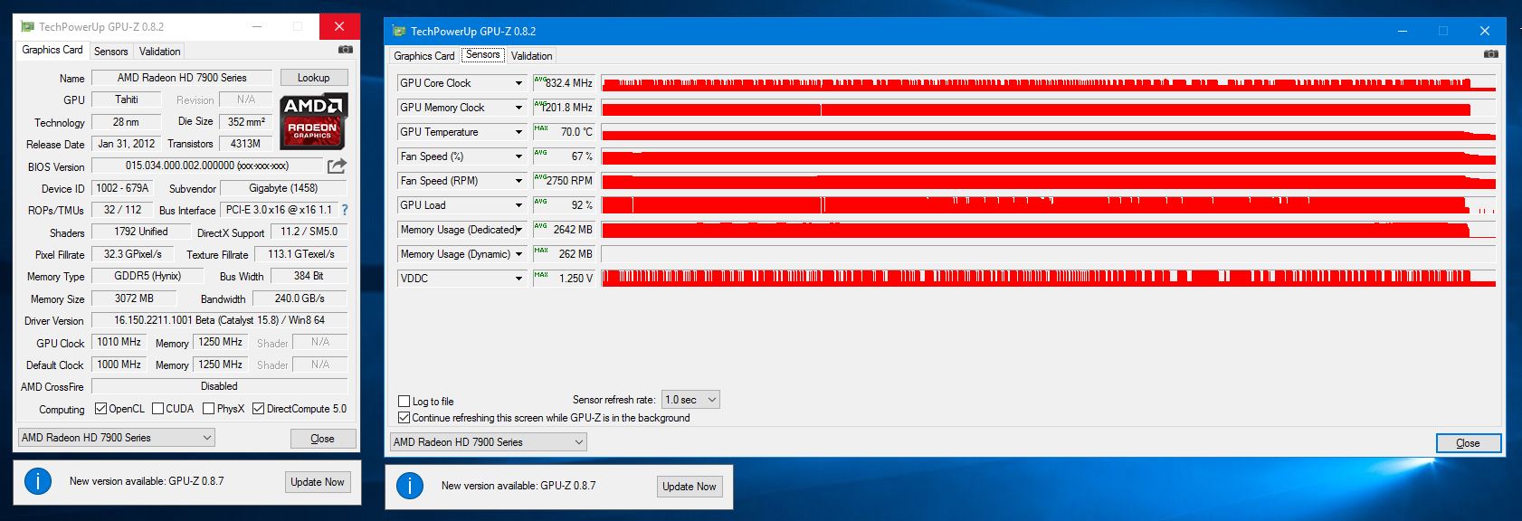Click the Name field AMD Radeon HD 7900 Series
Screen dimensions: 1522x521
click(x=182, y=78)
